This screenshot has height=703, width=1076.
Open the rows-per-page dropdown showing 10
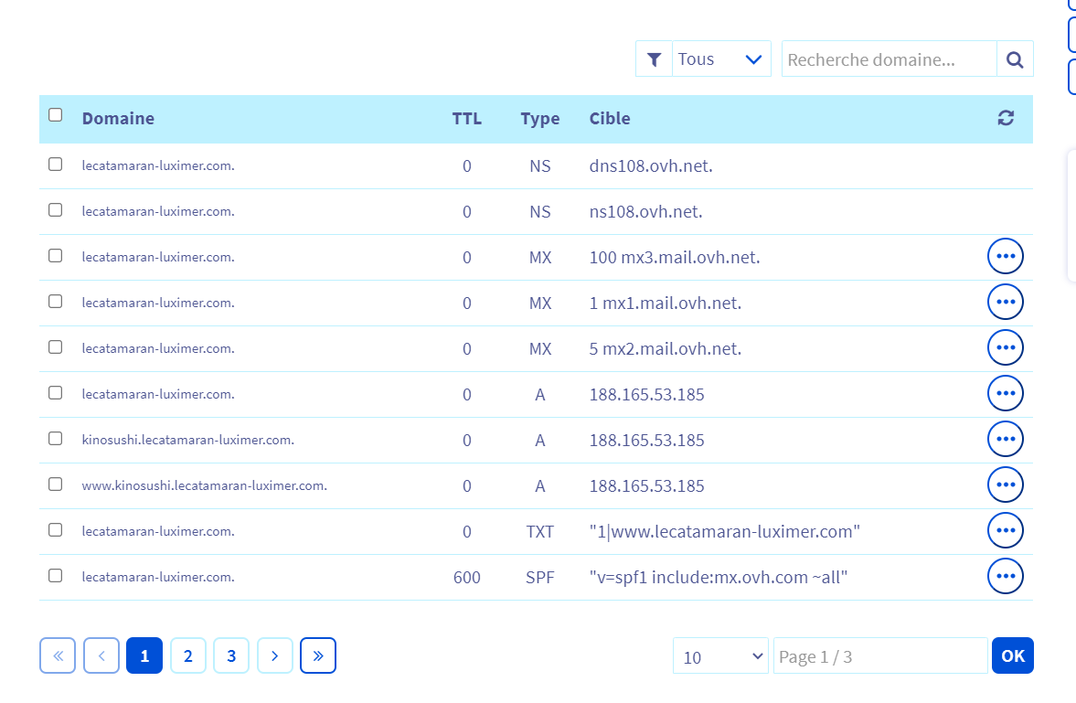(x=720, y=656)
